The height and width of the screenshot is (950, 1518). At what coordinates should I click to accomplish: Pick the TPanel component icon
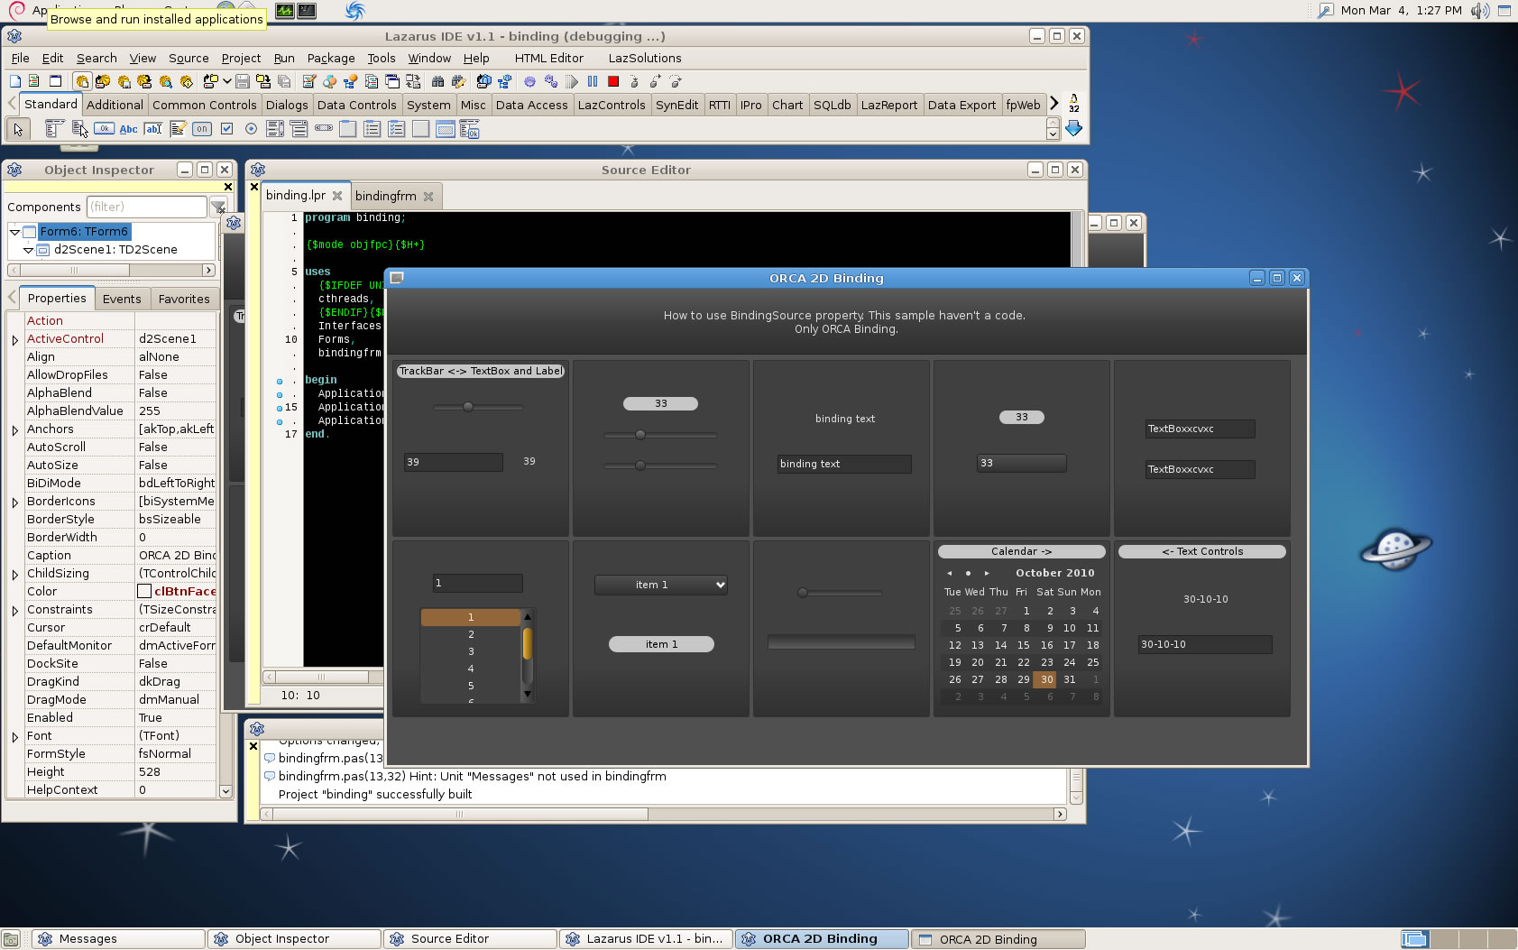tap(420, 129)
